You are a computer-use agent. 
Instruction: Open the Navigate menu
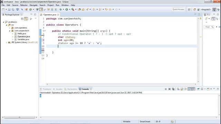pos(33,5)
